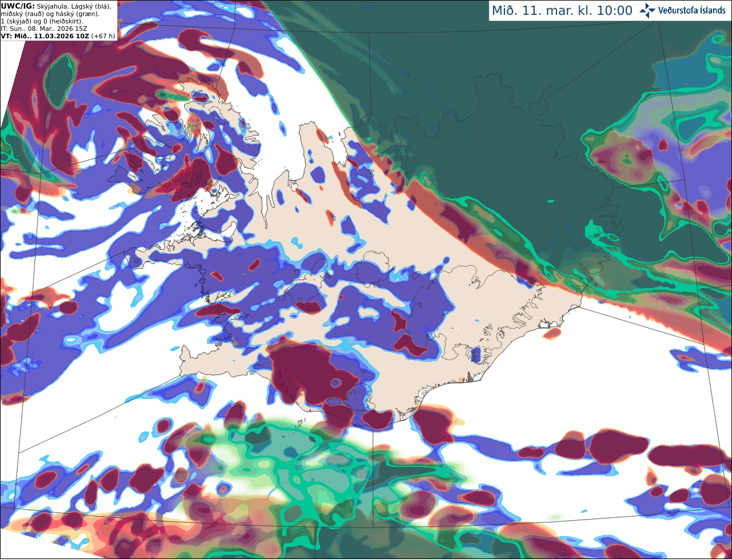The height and width of the screenshot is (559, 732).
Task: Click the "UWC/IG:" legend heading
Action: (x=17, y=6)
